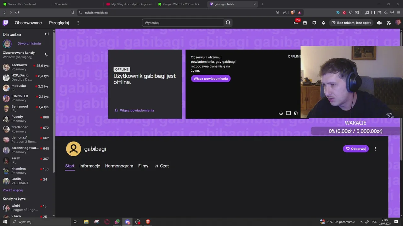Follow gabibagi with Obserwuj button
This screenshot has width=403, height=226.
pos(356,149)
